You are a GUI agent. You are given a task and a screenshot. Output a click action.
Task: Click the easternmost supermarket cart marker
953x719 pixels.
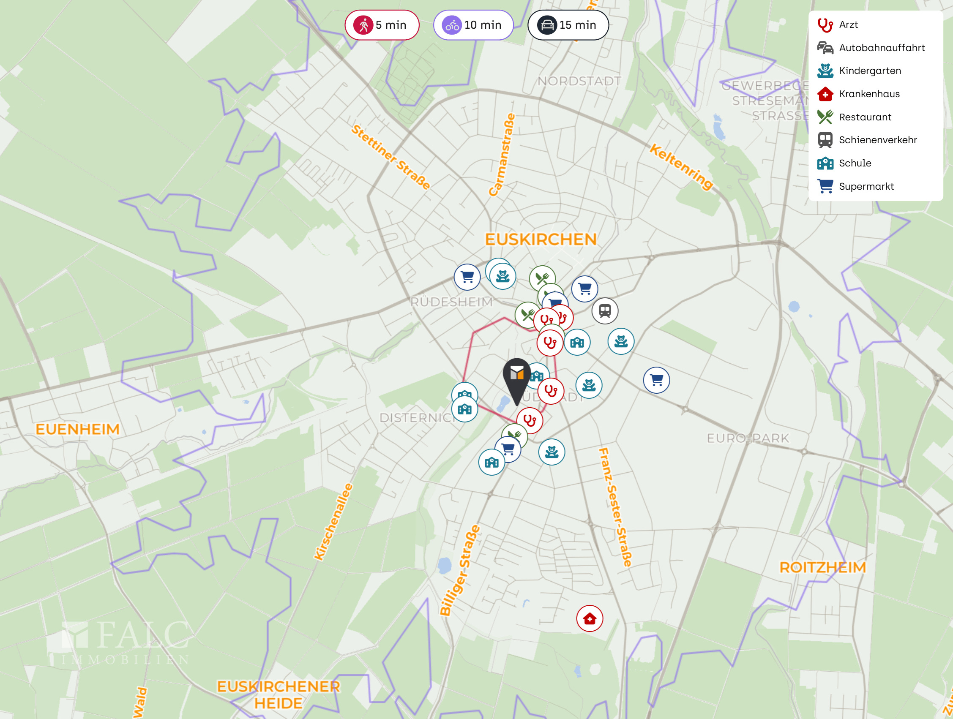pos(656,380)
